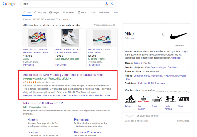Click the Philip Knight founder link
Viewport: 197px width, 137px height.
tap(144, 83)
